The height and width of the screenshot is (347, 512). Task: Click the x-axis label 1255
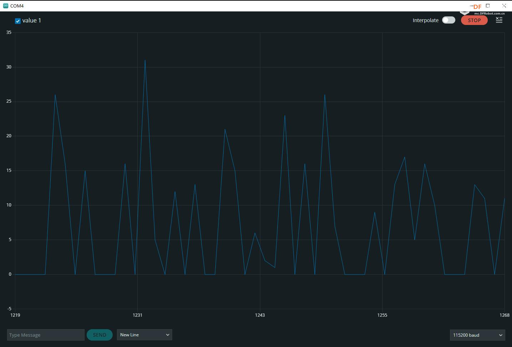coord(382,315)
